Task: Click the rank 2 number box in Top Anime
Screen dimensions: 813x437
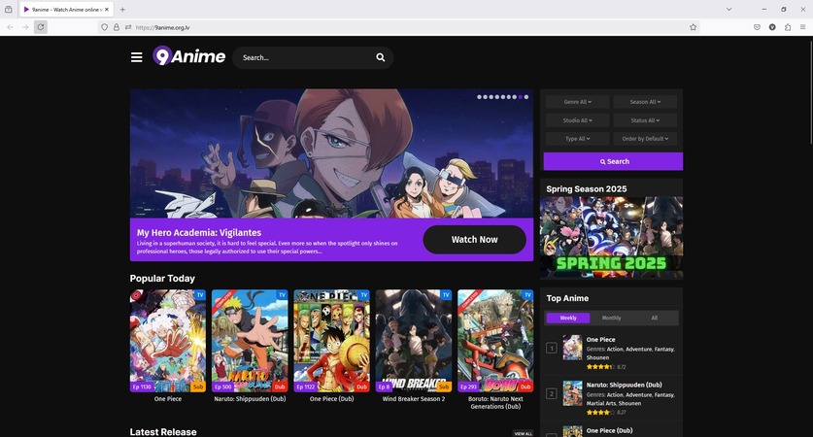Action: click(552, 394)
